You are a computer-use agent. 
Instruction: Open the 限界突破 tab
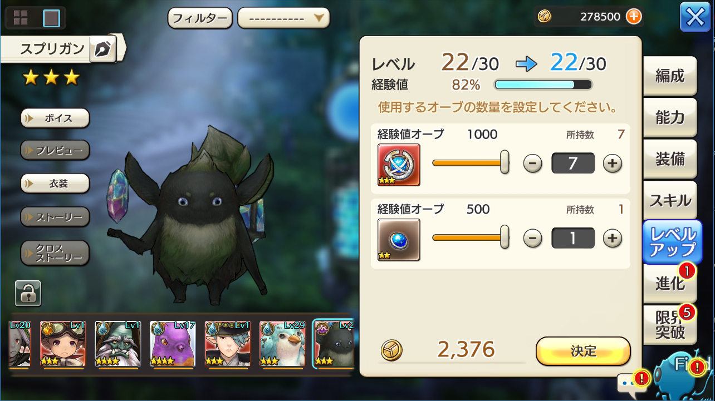(x=670, y=324)
